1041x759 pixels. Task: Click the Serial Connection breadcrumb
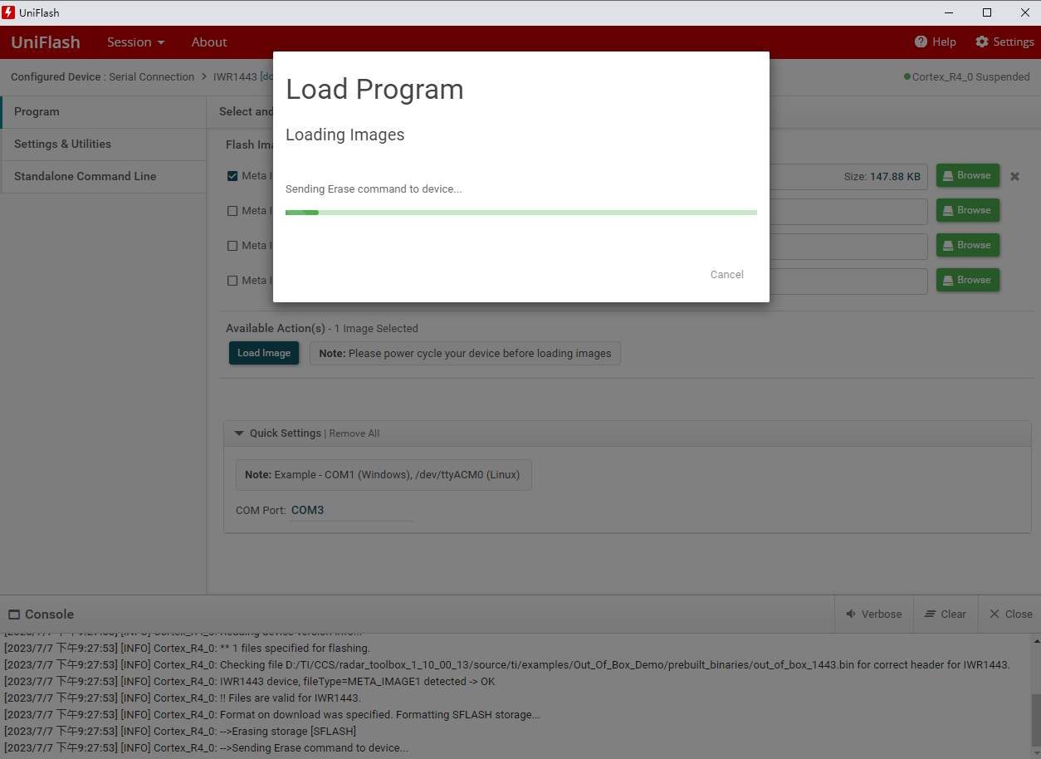tap(152, 77)
